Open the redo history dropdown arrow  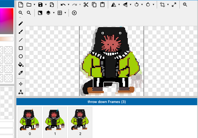(80, 5)
